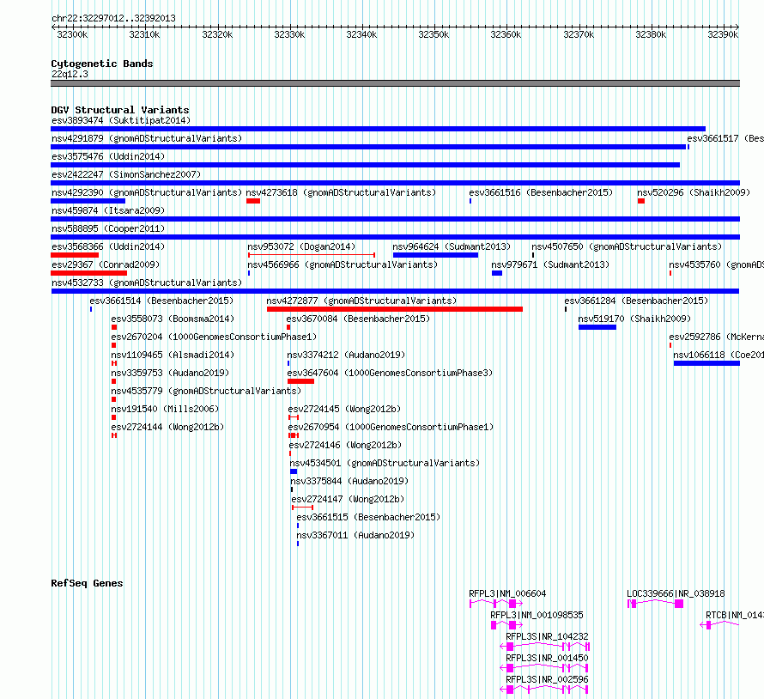This screenshot has height=699, width=764.
Task: Click the nsv588895 (Cooper2011) label
Action: pyautogui.click(x=108, y=228)
